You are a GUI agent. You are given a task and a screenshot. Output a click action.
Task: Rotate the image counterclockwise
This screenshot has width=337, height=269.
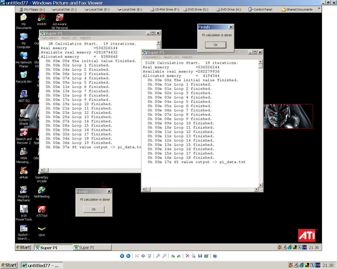[179, 256]
